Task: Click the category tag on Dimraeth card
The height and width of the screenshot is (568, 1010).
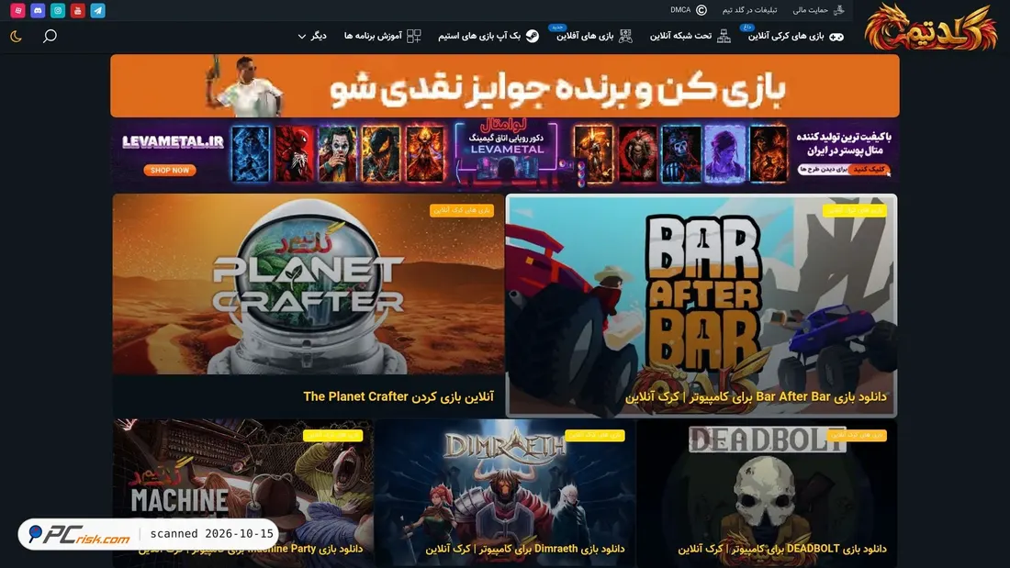Action: point(595,435)
